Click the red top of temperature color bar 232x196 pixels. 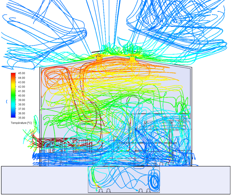[x=13, y=74]
